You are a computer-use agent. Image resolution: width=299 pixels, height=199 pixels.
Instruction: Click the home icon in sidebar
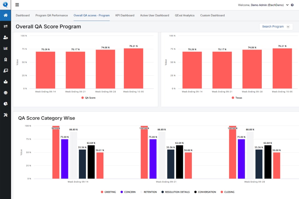tap(6, 15)
